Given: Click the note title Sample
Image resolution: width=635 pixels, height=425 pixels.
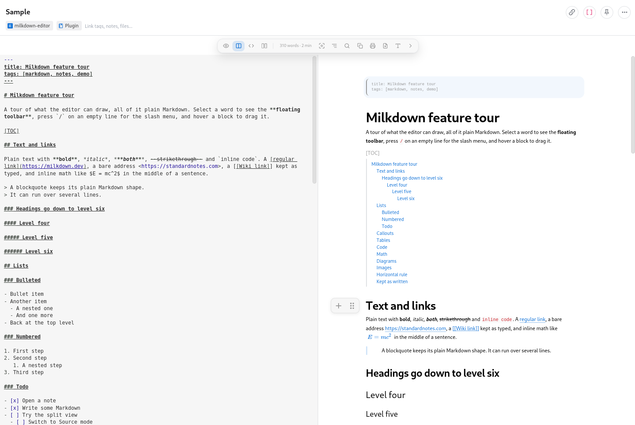Looking at the screenshot, I should (18, 12).
